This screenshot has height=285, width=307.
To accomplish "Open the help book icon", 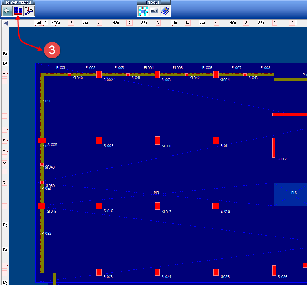I will [x=165, y=11].
